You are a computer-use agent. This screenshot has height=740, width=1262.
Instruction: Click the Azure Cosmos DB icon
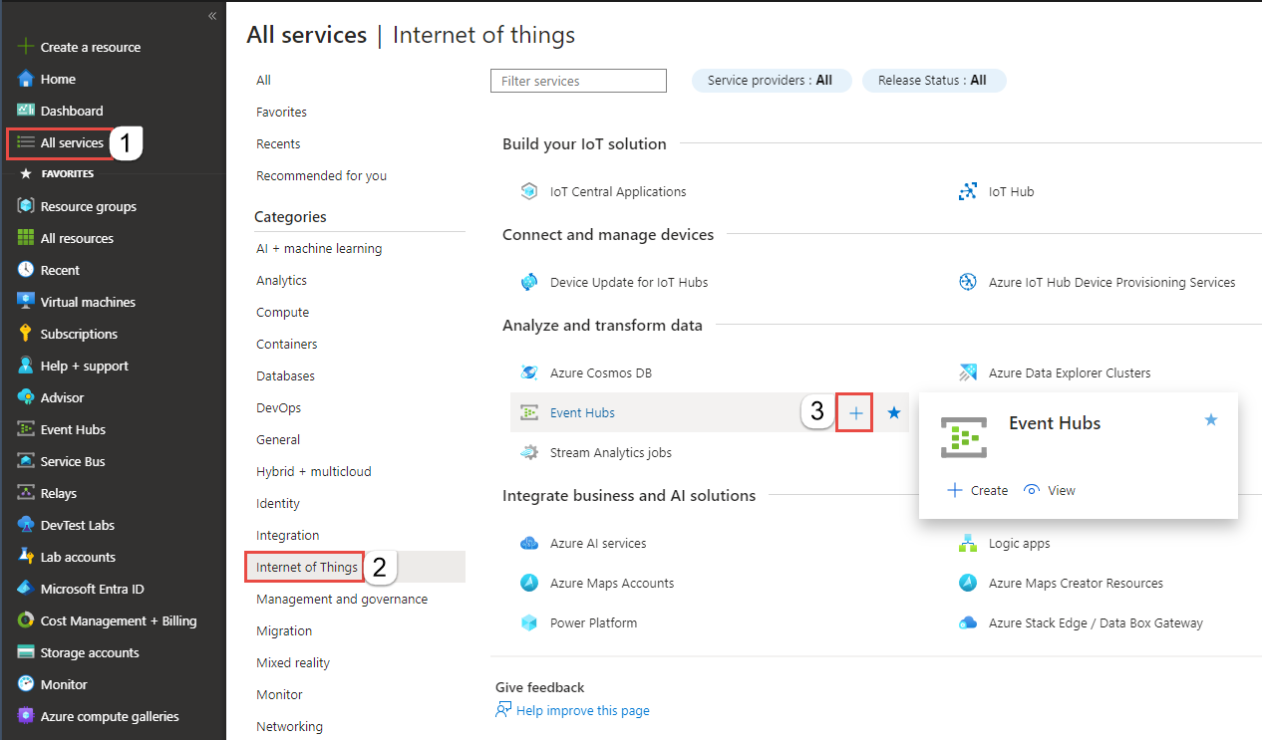(x=529, y=372)
